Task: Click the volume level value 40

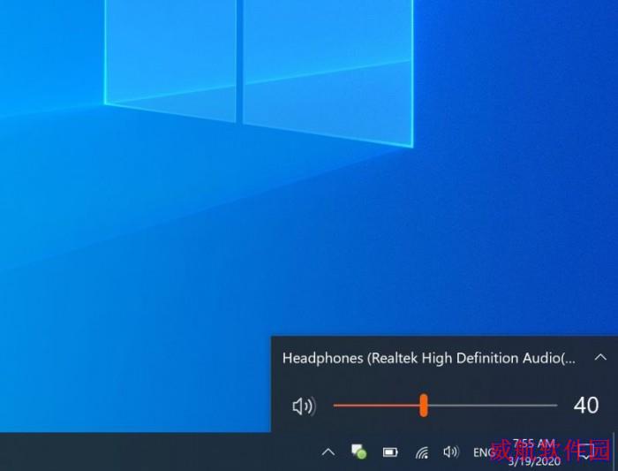Action: pyautogui.click(x=586, y=405)
